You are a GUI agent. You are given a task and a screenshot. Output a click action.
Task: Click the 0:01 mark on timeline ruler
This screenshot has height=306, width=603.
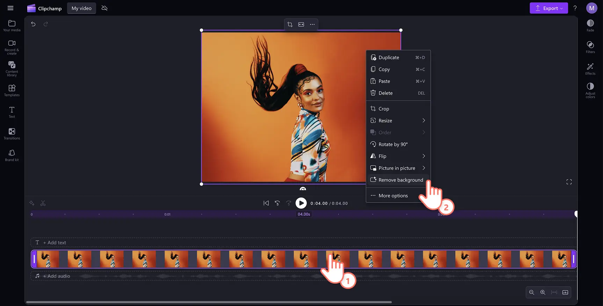click(167, 214)
